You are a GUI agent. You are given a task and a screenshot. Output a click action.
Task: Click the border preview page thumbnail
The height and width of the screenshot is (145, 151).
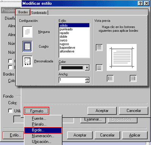[122, 57]
